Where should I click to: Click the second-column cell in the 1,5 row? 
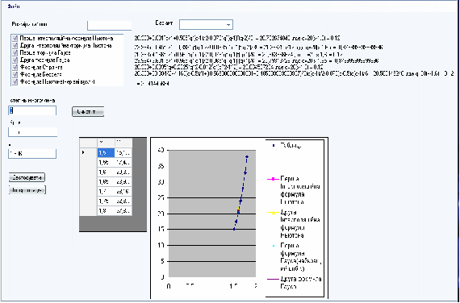coord(123,152)
